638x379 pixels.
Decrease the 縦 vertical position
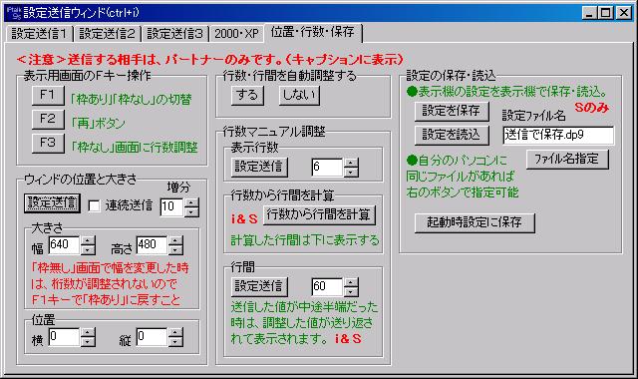point(175,342)
